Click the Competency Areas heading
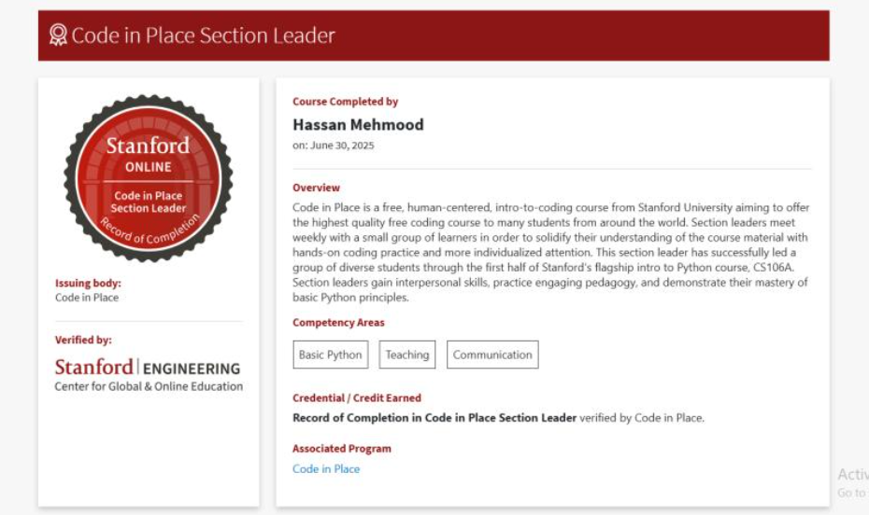Image resolution: width=869 pixels, height=515 pixels. (338, 323)
